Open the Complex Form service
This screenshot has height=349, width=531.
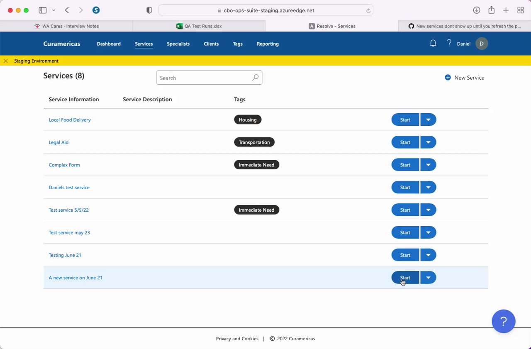[x=64, y=165]
